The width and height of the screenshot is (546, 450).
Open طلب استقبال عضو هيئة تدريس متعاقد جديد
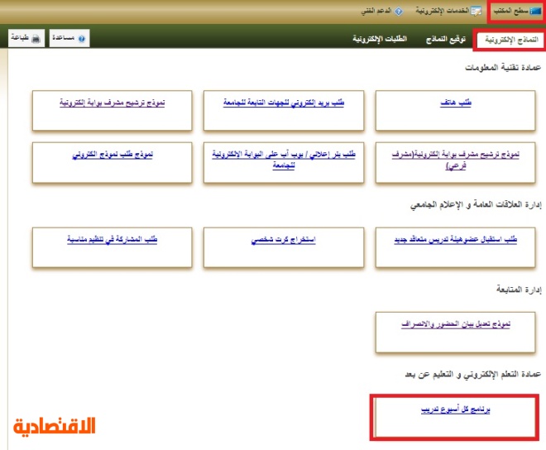[x=456, y=239]
